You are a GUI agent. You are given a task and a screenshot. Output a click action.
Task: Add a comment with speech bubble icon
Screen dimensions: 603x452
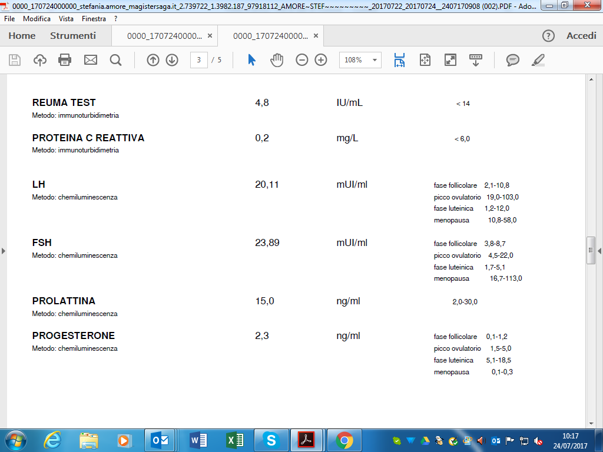coord(513,60)
